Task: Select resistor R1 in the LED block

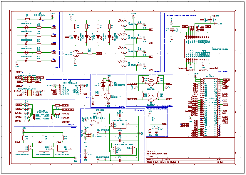Action: pyautogui.click(x=27, y=19)
